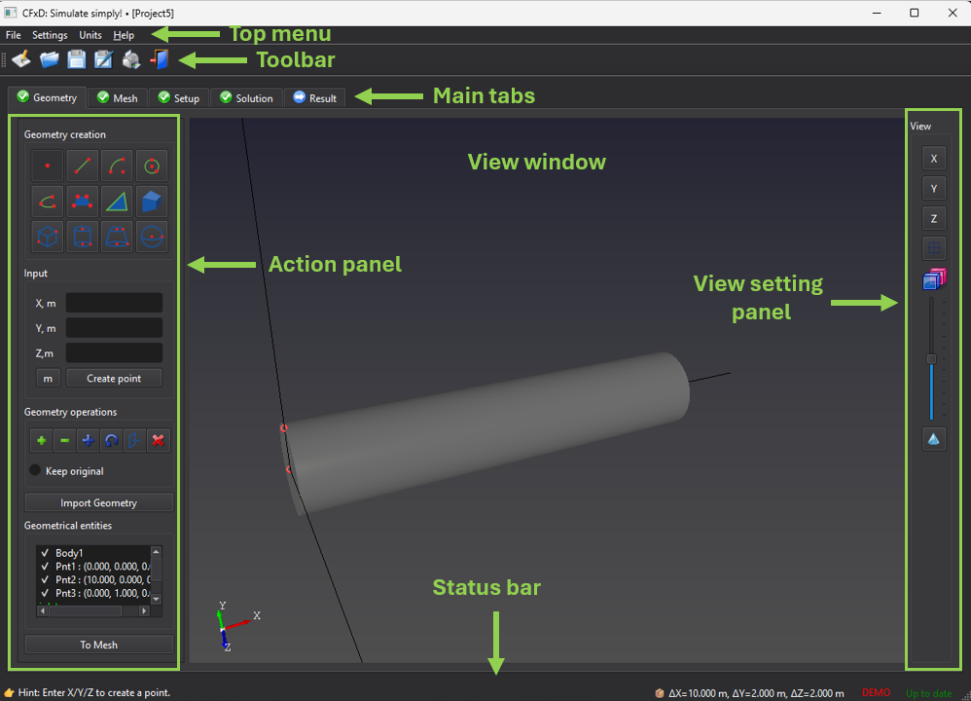Open the Units menu
The image size is (971, 701).
[90, 35]
